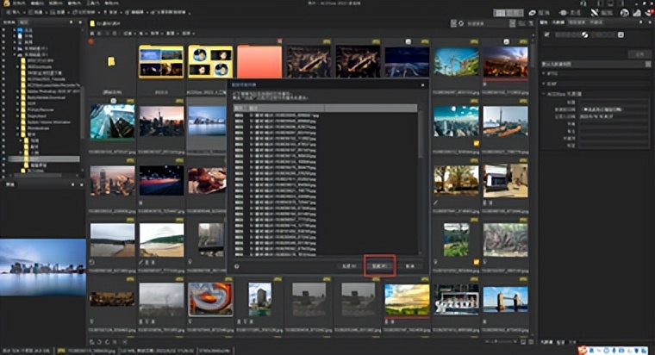Switch to the Metadata tab in properties pane
The width and height of the screenshot is (655, 355).
pos(558,22)
